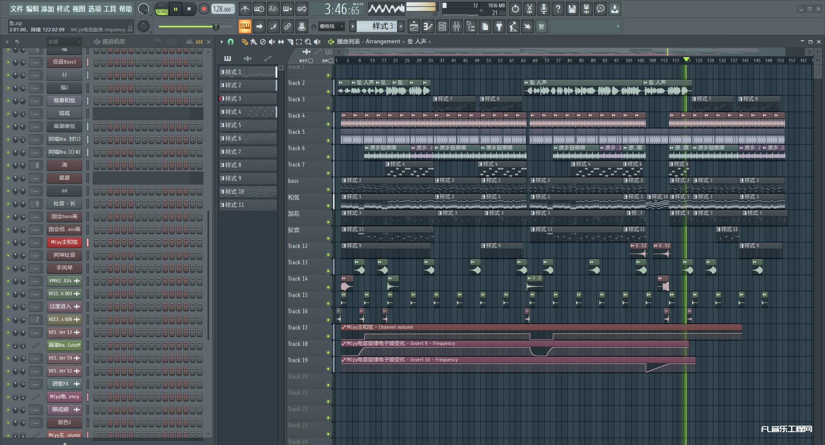
Task: Open the 选项 (Options) menu
Action: click(x=94, y=9)
